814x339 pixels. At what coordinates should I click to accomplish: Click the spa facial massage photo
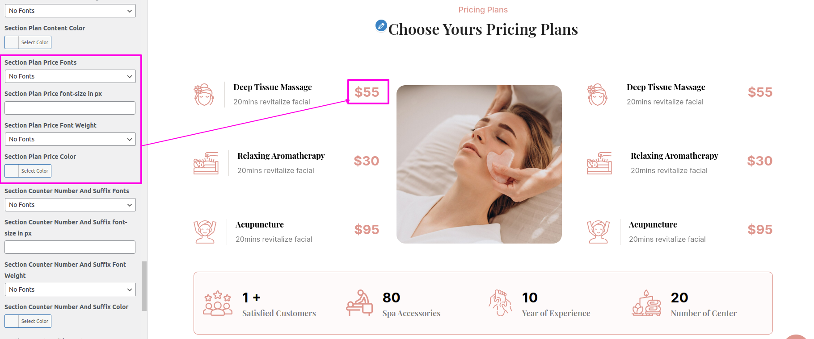(x=479, y=164)
